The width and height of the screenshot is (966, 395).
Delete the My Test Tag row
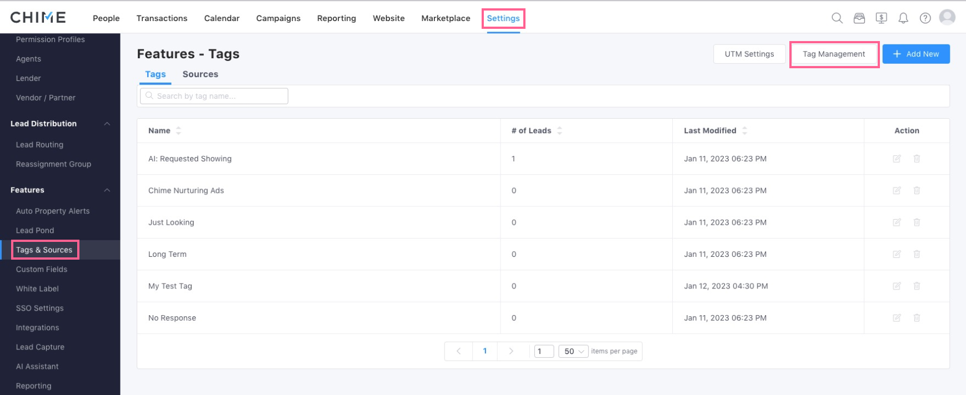click(917, 286)
